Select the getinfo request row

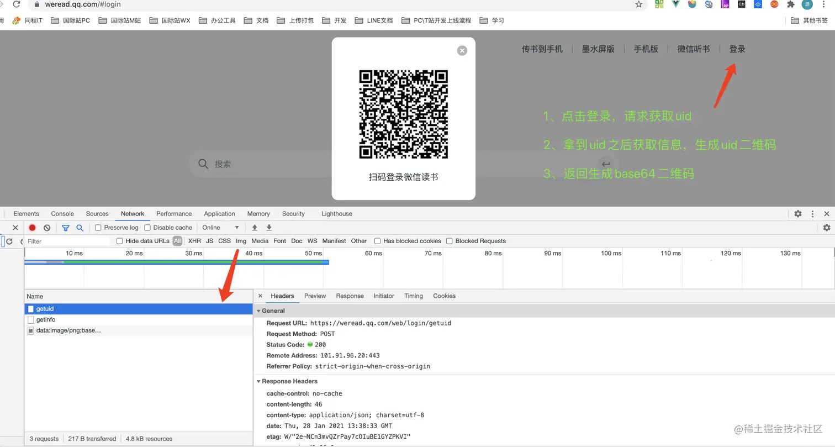139,320
